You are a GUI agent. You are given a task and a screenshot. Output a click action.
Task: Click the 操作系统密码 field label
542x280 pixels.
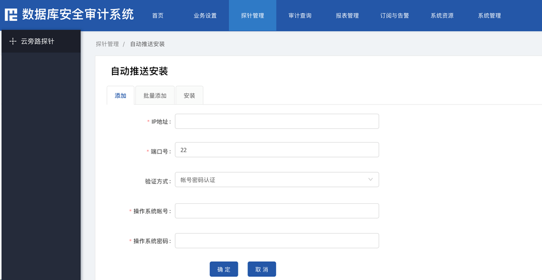click(x=152, y=241)
